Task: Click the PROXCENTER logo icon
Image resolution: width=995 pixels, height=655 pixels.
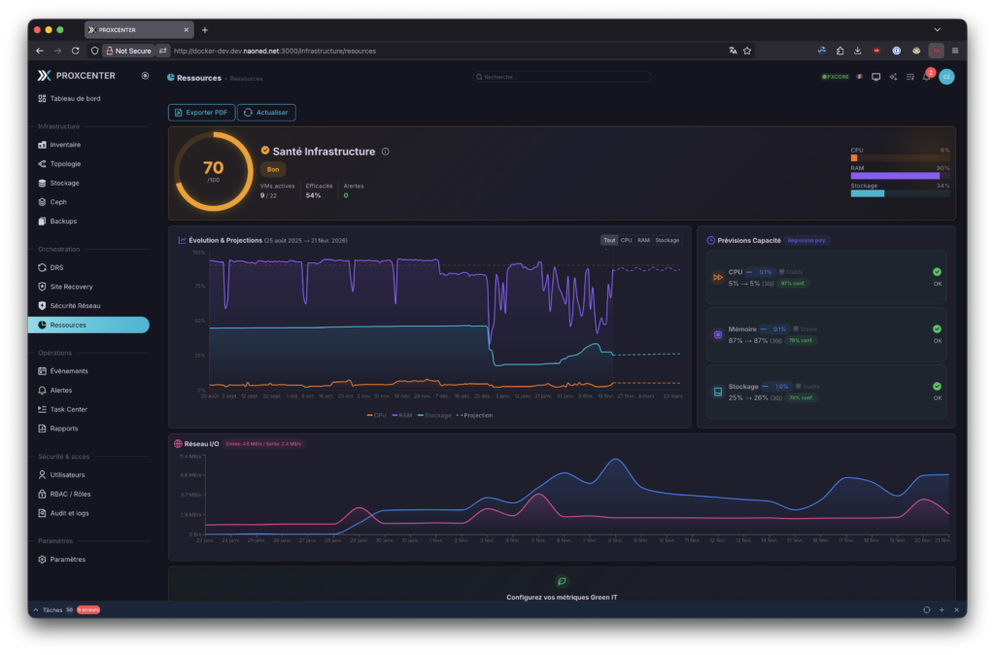Action: (x=43, y=75)
